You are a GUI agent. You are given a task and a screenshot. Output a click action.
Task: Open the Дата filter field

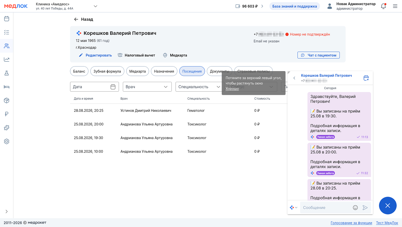94,87
